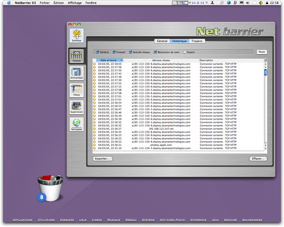284x227 pixels.
Task: Select the log entry at 22:57:56
Action: (x=179, y=67)
